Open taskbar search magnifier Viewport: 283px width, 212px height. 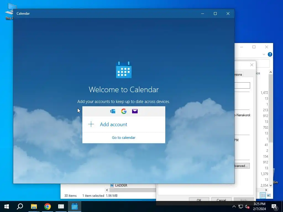click(x=20, y=206)
